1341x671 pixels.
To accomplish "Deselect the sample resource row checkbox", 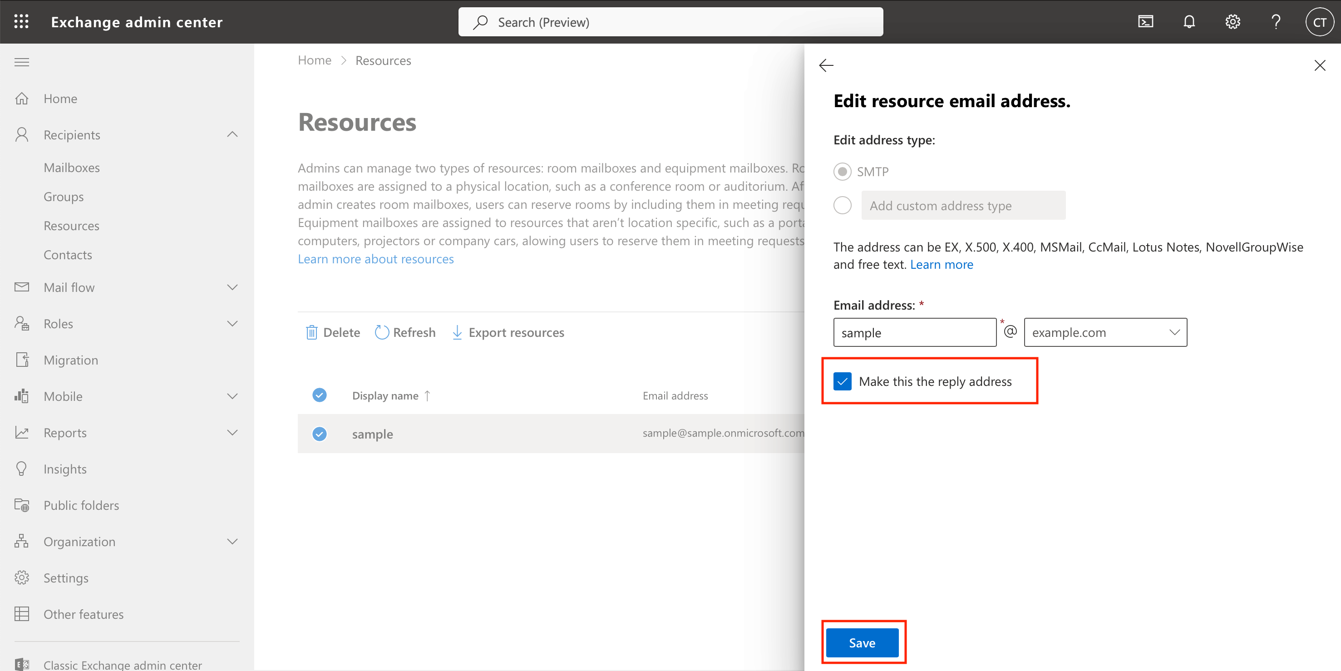I will pyautogui.click(x=319, y=434).
